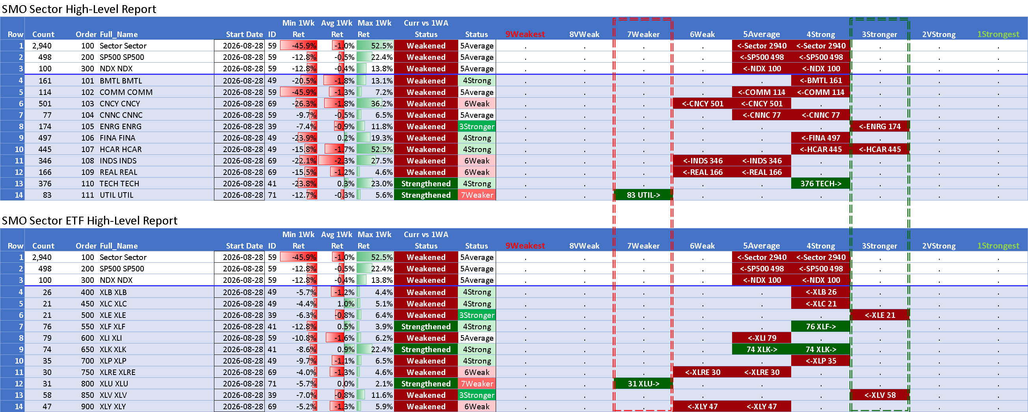Select the order value "900" in the XLY row

(x=87, y=406)
